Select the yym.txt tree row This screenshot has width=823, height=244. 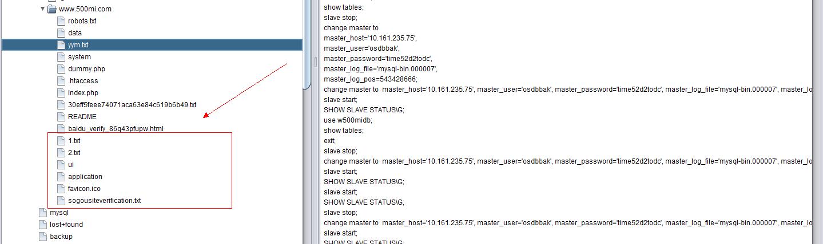coord(152,45)
